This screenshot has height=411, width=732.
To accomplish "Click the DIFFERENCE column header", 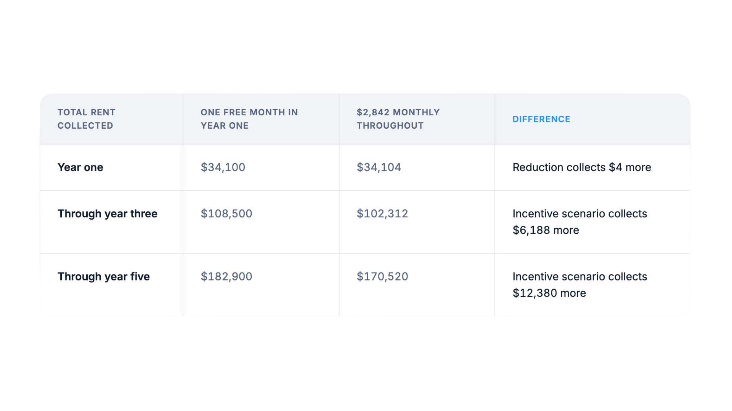I will click(x=541, y=119).
